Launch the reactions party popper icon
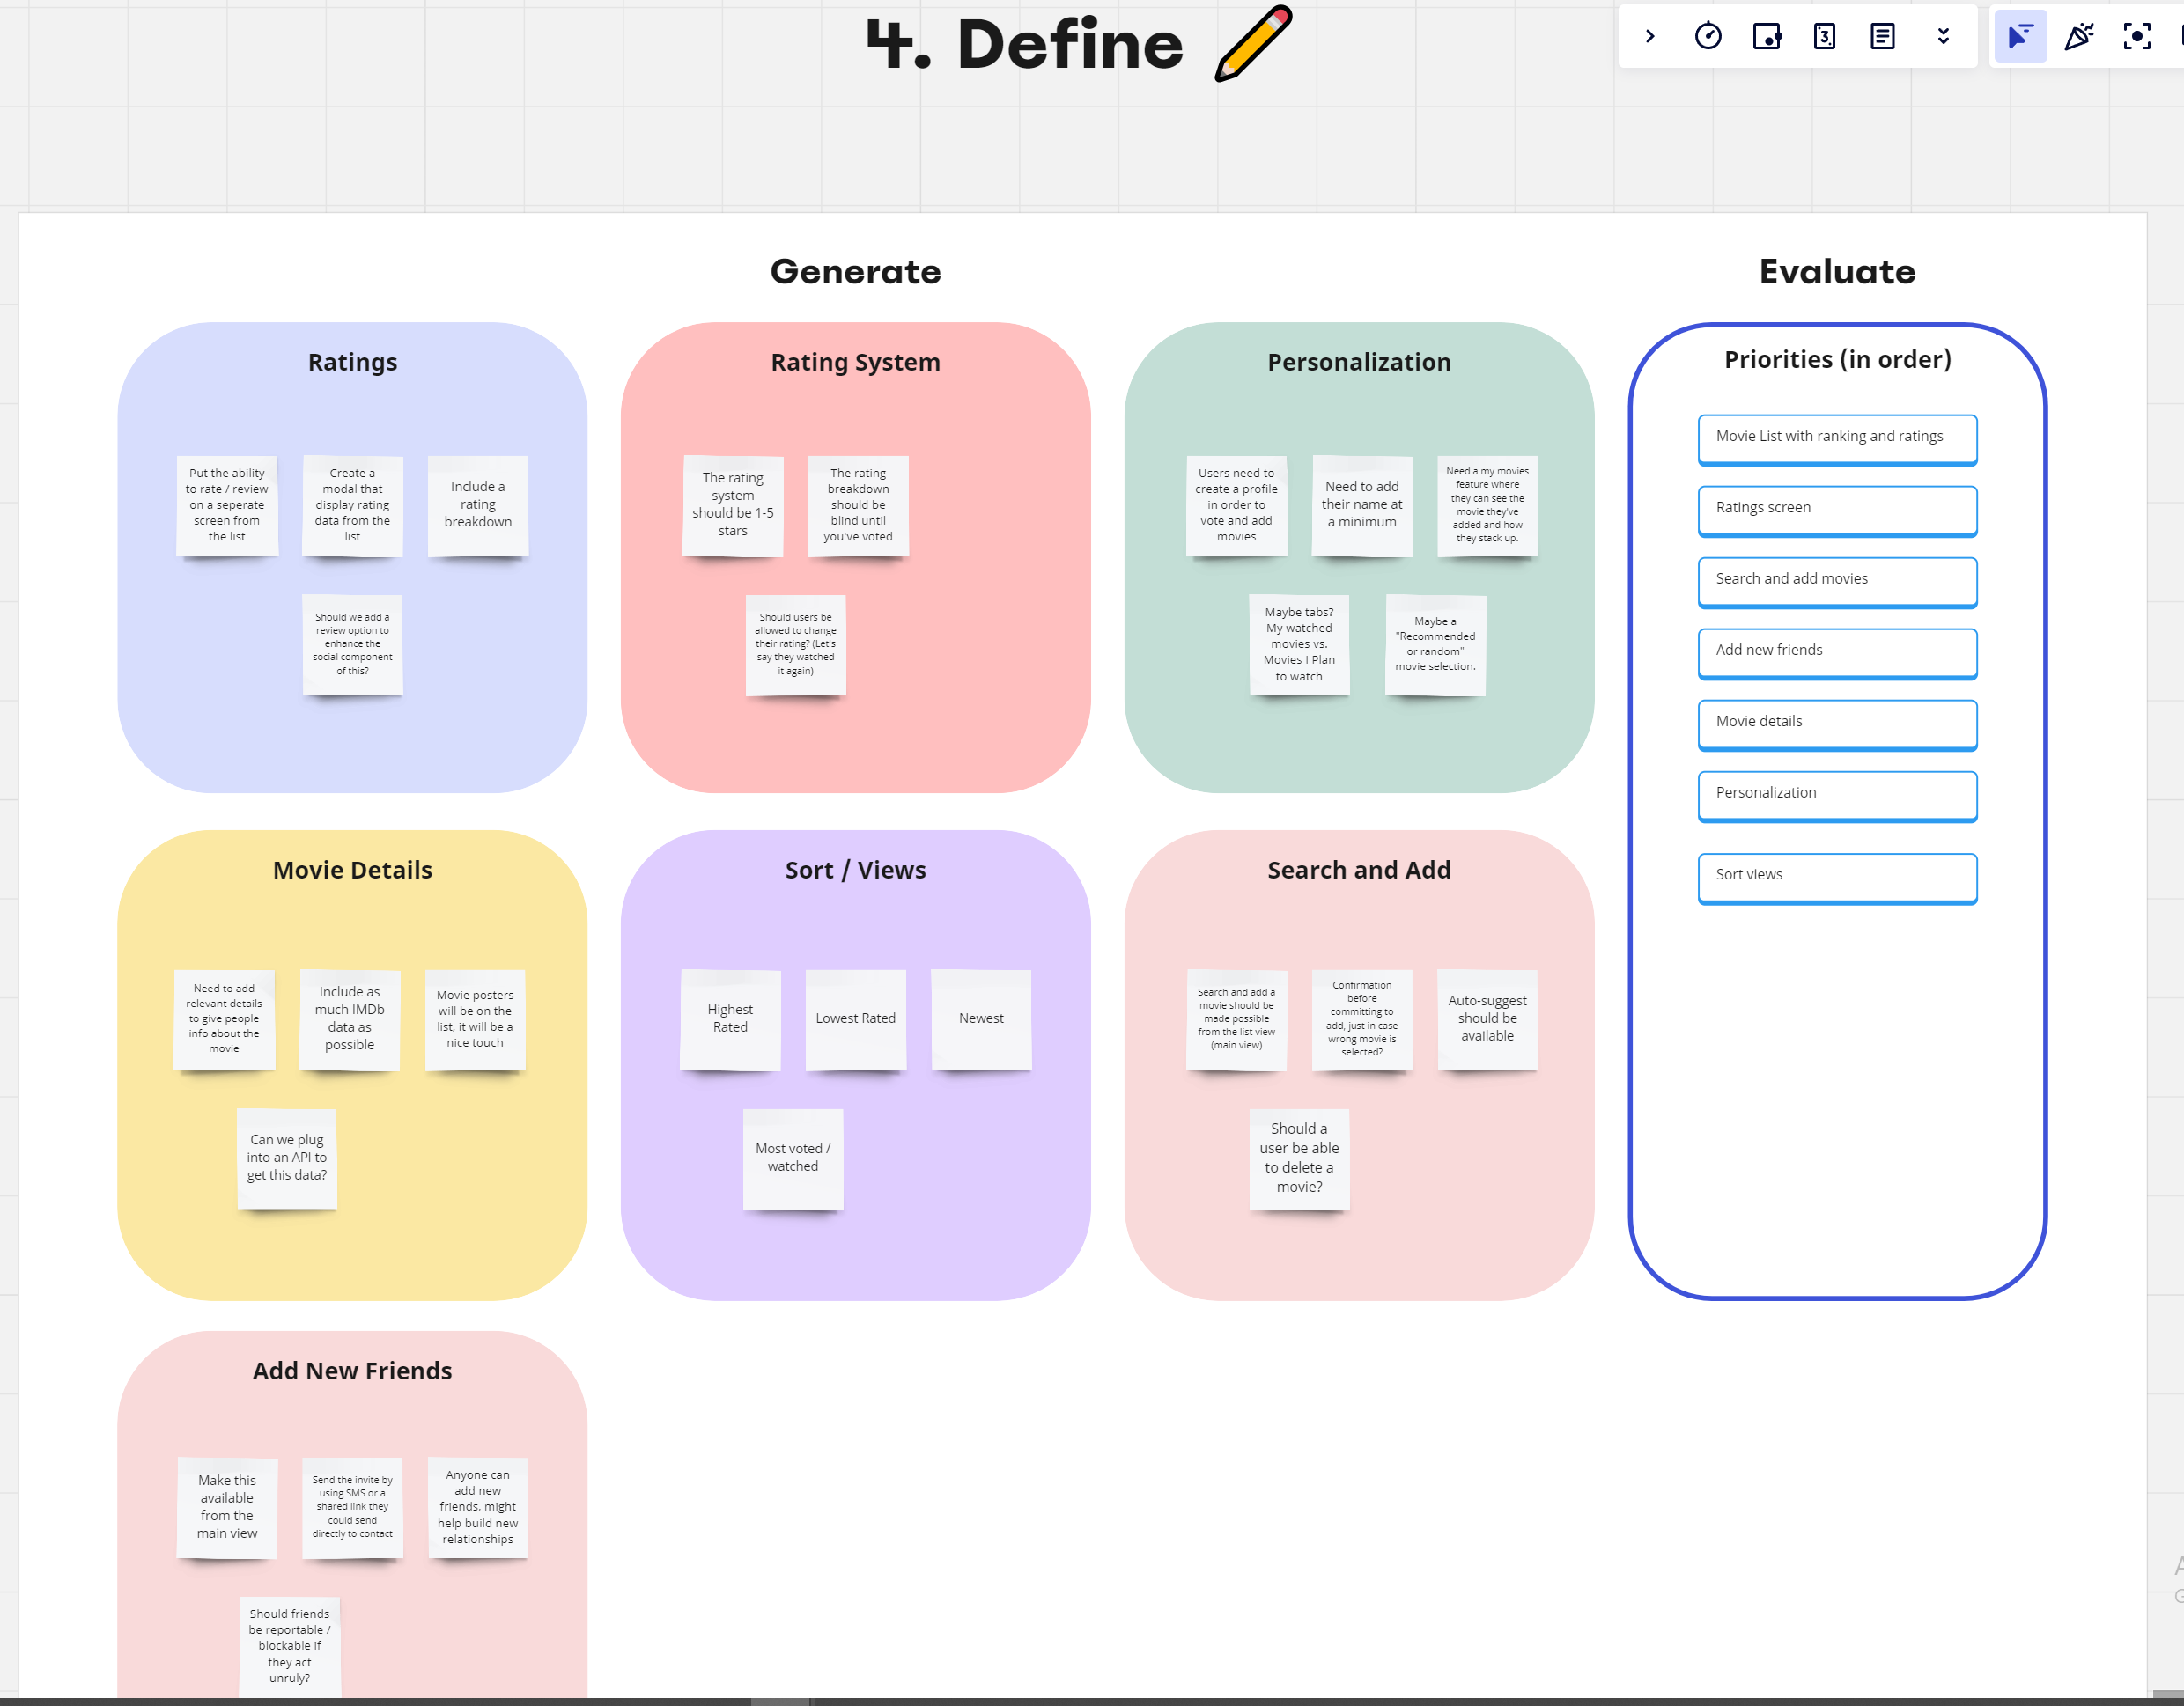 [x=2079, y=37]
